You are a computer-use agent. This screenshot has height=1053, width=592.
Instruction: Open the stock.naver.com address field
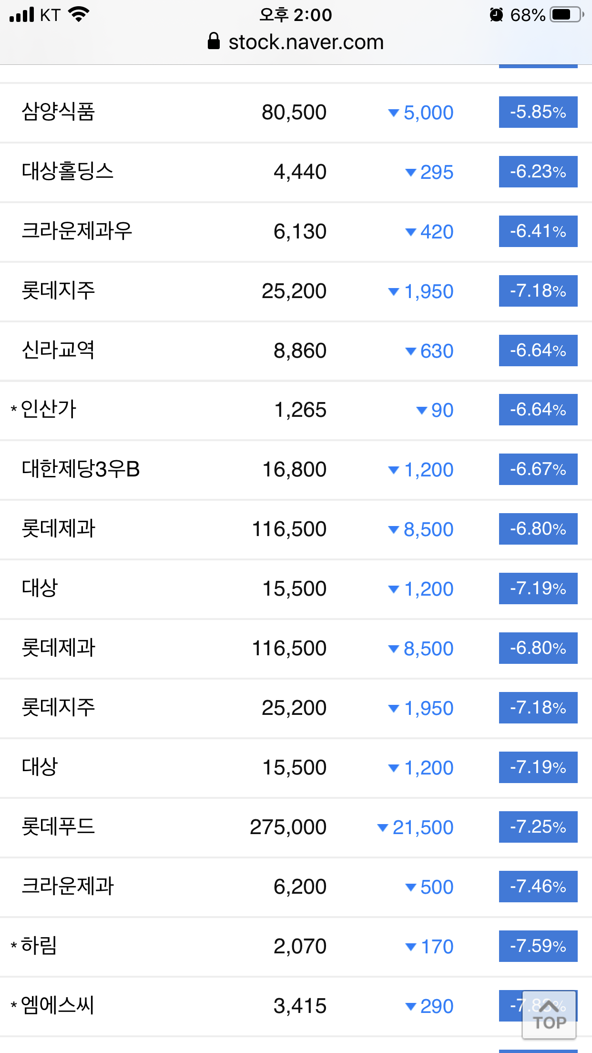point(306,42)
